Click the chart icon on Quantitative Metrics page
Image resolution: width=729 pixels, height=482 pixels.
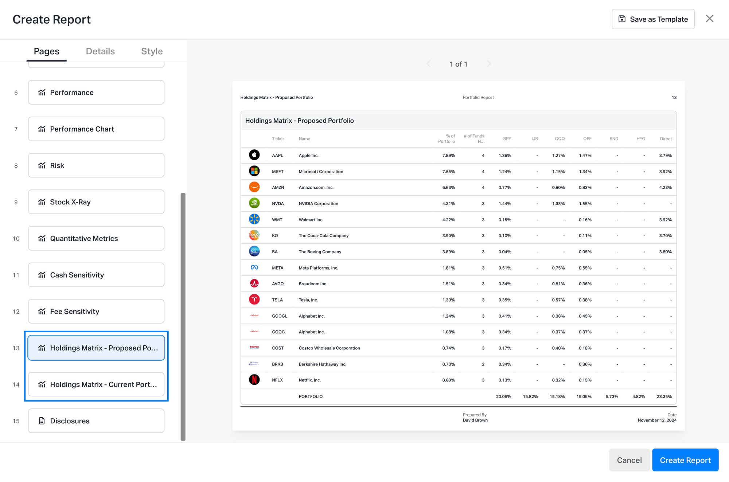[42, 238]
